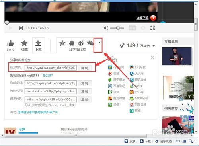Share to Qzone star icon in share bar
The image size is (199, 146).
62,43
